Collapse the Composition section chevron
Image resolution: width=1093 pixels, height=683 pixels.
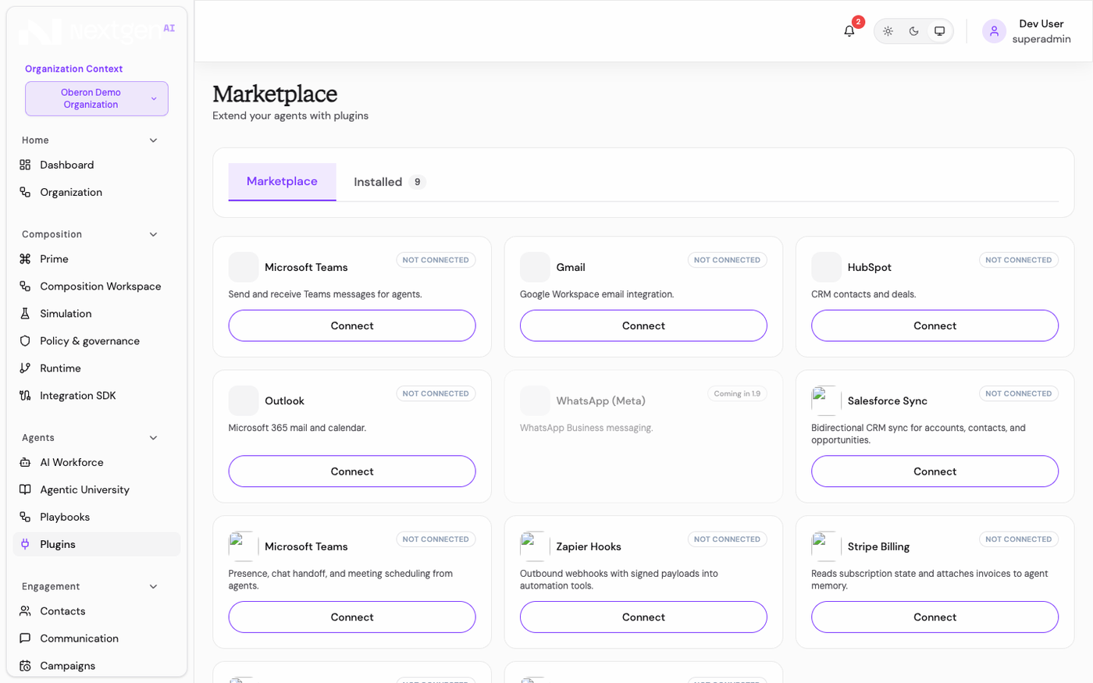153,234
